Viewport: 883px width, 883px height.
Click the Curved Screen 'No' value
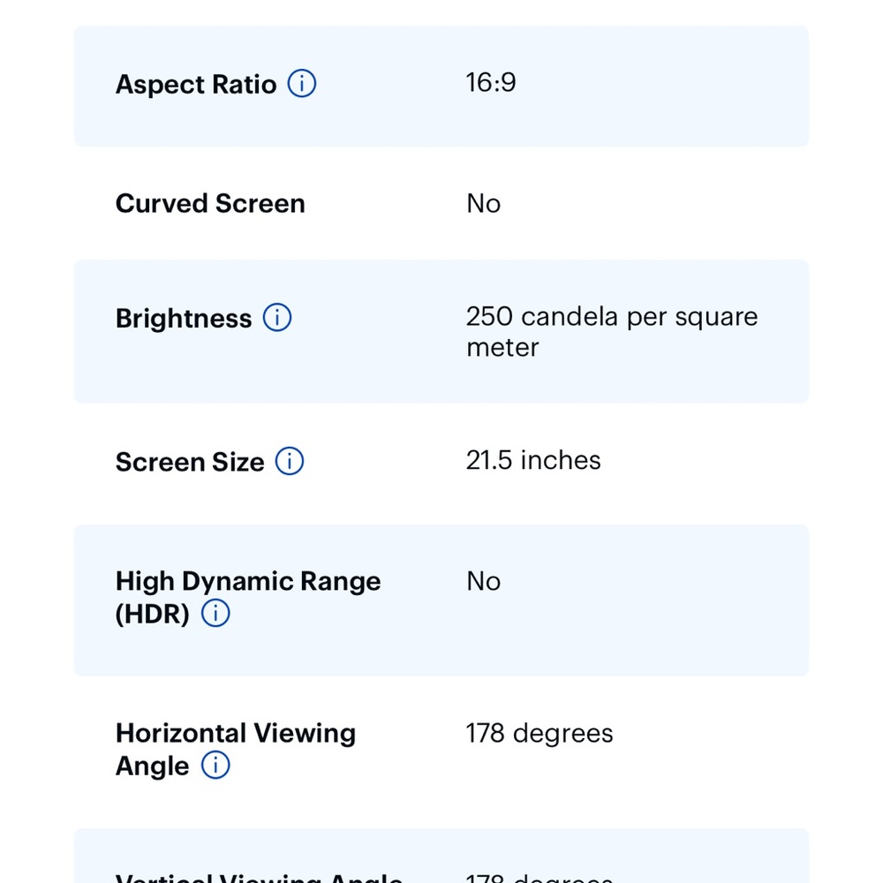(483, 203)
